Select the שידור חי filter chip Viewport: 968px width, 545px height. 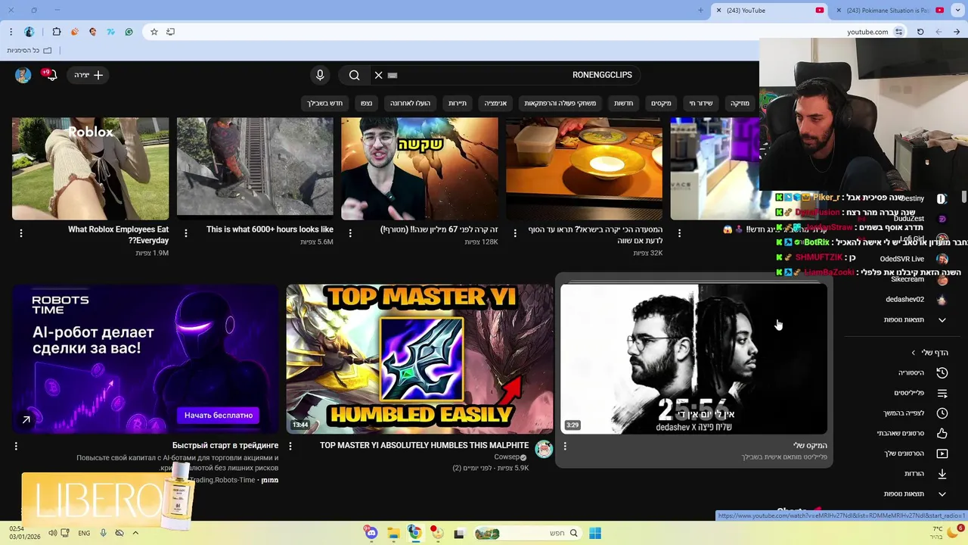pos(700,103)
